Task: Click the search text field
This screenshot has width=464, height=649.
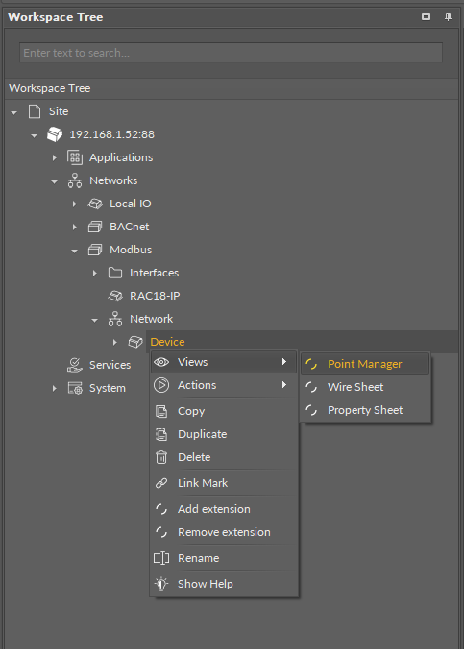Action: coord(231,53)
